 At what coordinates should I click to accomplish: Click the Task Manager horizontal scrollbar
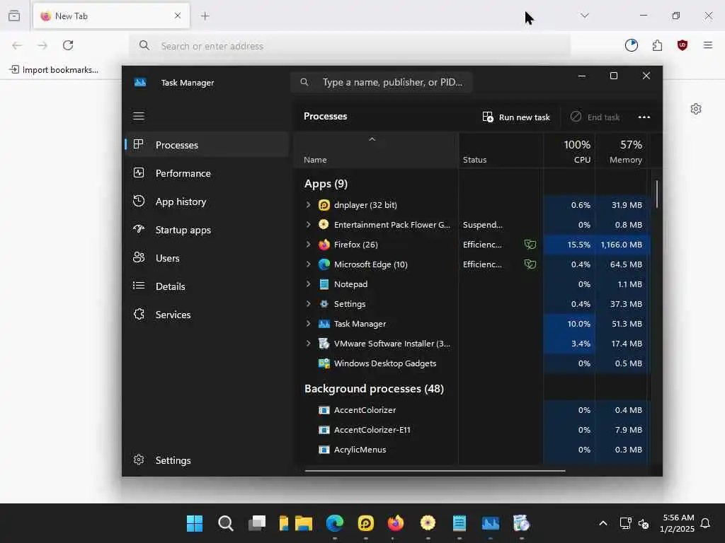[x=435, y=471]
